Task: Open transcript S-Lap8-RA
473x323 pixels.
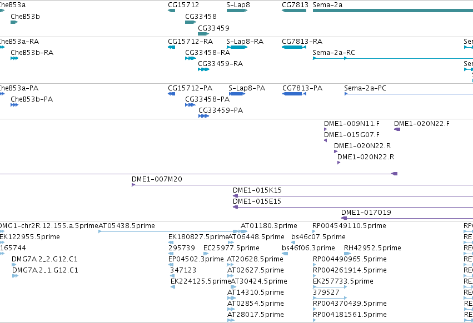Action: click(x=245, y=42)
